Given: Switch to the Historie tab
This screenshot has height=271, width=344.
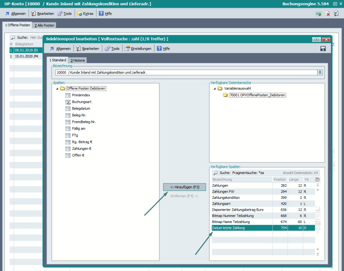Looking at the screenshot, I should point(77,61).
